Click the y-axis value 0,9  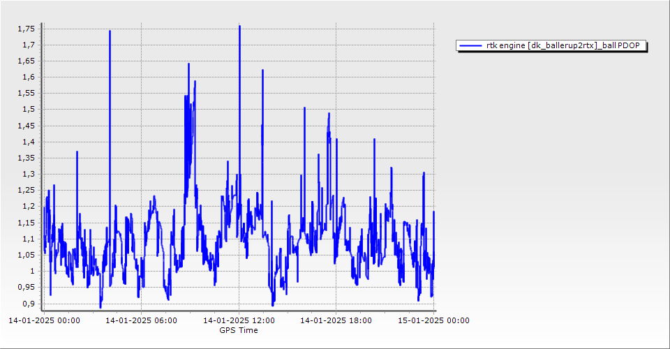pos(29,304)
